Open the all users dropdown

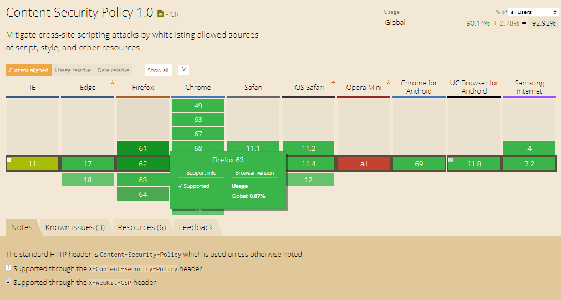533,12
